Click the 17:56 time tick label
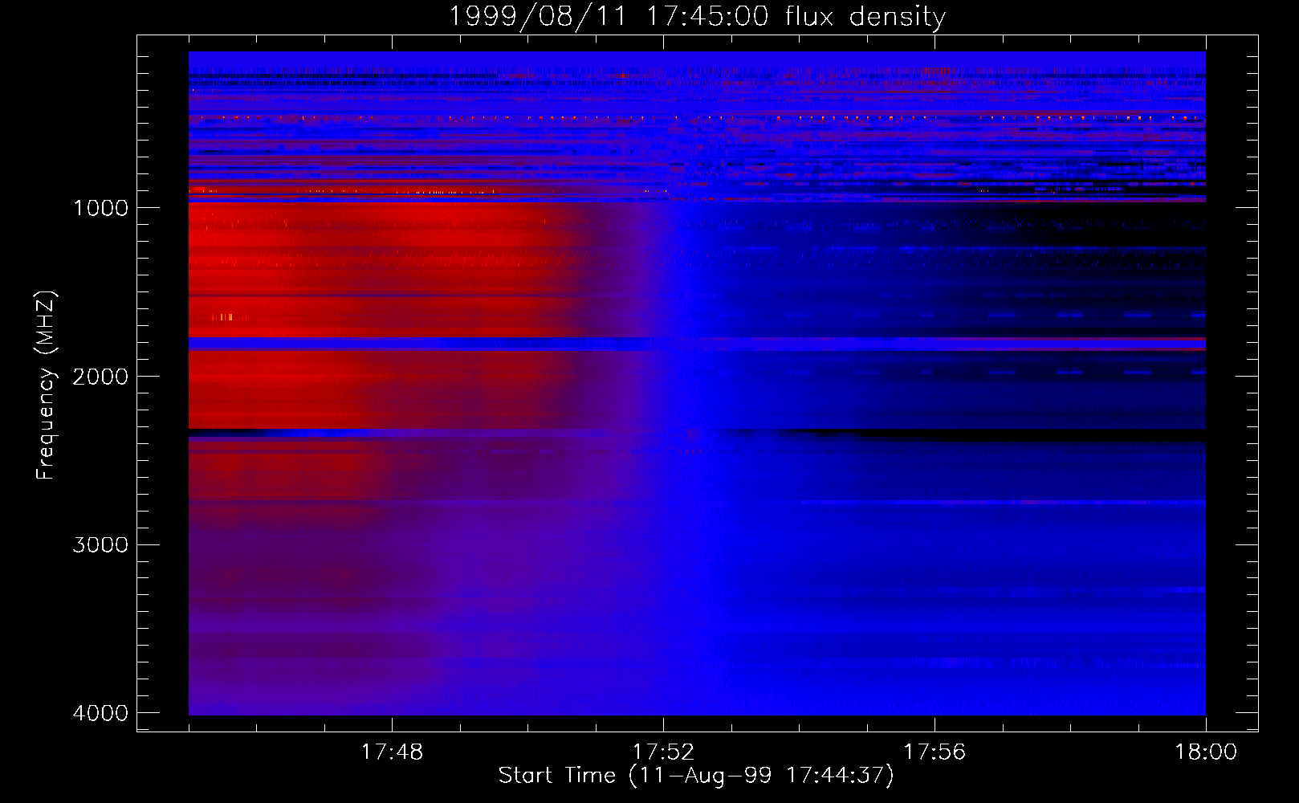The height and width of the screenshot is (803, 1299). (x=935, y=752)
